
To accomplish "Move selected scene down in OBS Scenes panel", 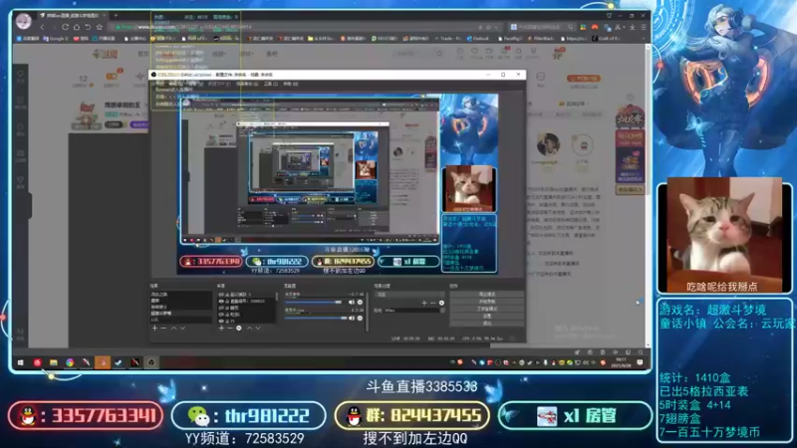I will click(182, 329).
